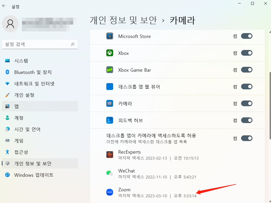
Task: Turn off Microsoft Store camera access
Action: click(247, 36)
